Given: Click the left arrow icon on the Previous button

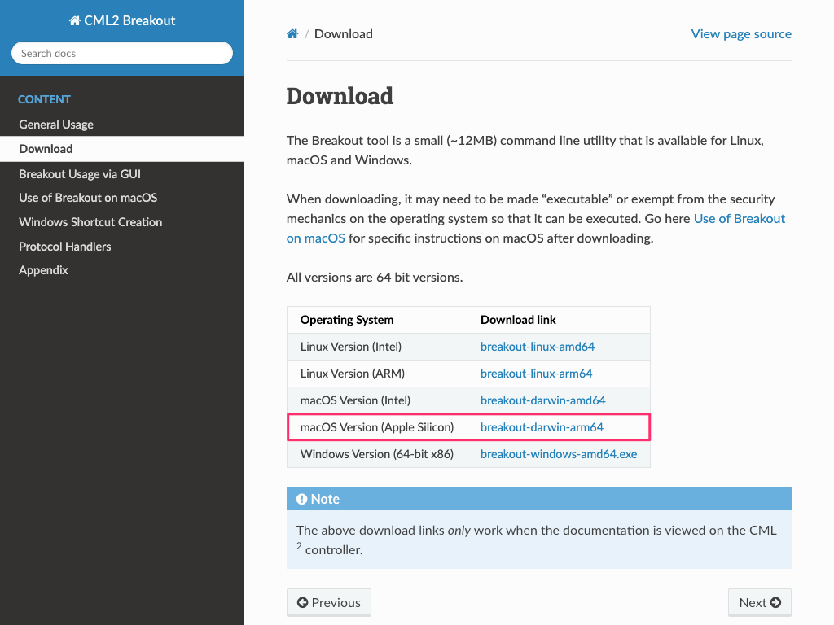Looking at the screenshot, I should coord(303,602).
